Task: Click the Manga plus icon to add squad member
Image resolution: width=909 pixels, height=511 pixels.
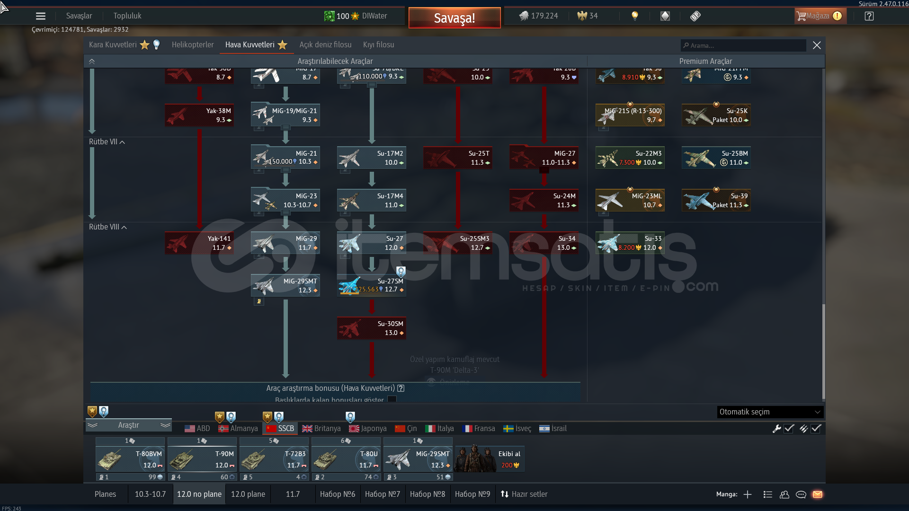Action: click(x=748, y=494)
